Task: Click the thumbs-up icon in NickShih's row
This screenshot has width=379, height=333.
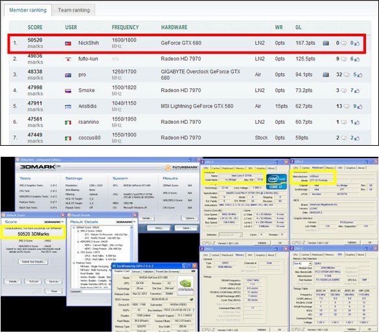Action: (357, 43)
